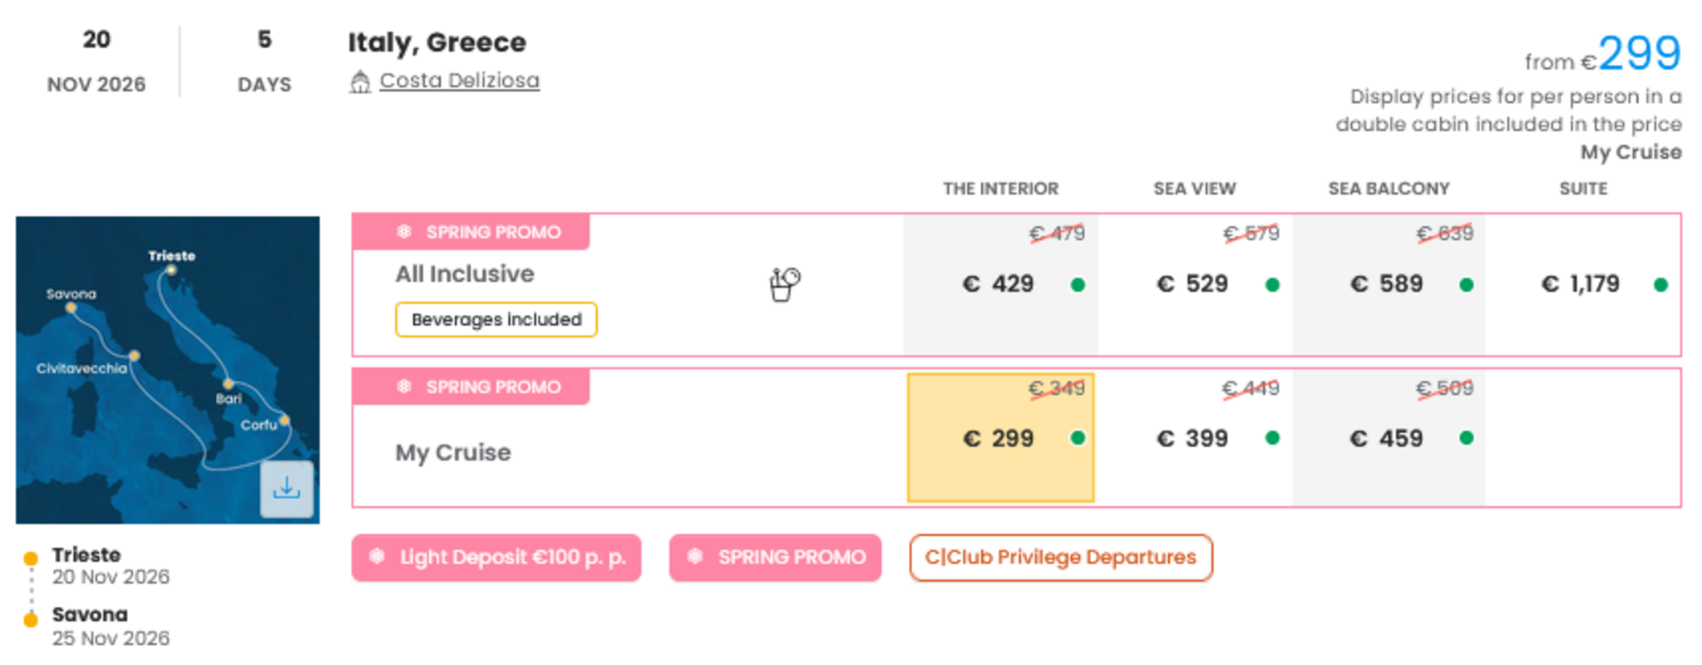The width and height of the screenshot is (1702, 665).
Task: Select the €529 Sea View All Inclusive fare
Action: point(1194,283)
